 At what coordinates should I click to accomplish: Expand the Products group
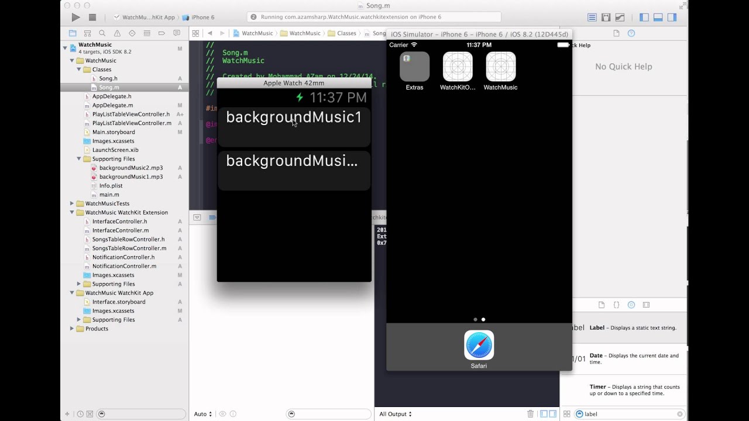(72, 329)
